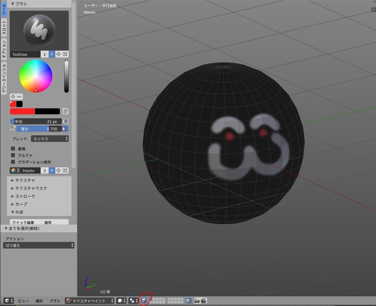Click the 強さ strength slider

click(39, 129)
